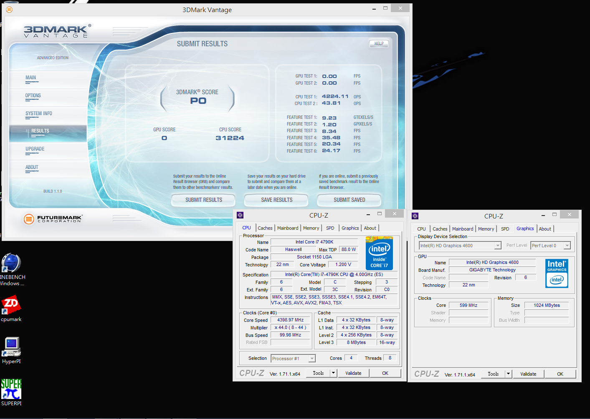This screenshot has width=590, height=419.
Task: Select About tab in left CPU-Z
Action: 370,228
